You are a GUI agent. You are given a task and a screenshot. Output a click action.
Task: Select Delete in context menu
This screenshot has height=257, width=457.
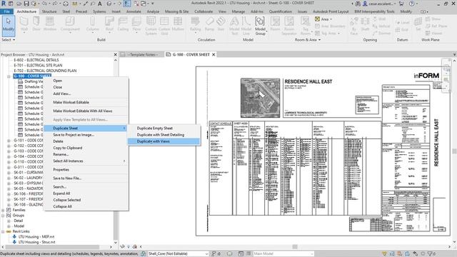58,141
